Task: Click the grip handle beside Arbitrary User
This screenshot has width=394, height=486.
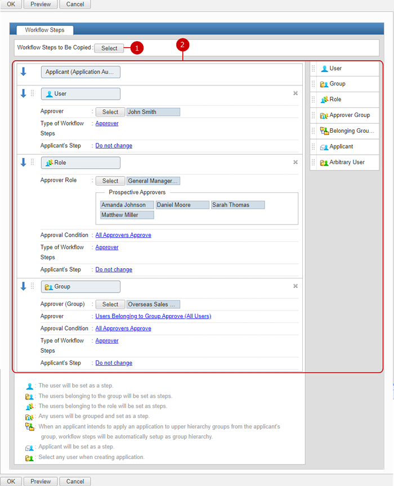Action: [314, 162]
